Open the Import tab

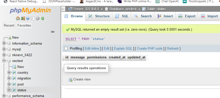(x=209, y=16)
